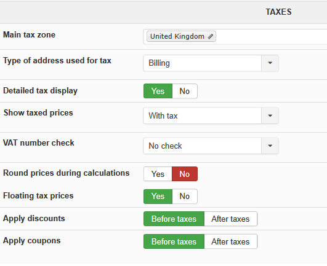Click the Detailed tax display label
The width and height of the screenshot is (327, 266).
[x=40, y=91]
